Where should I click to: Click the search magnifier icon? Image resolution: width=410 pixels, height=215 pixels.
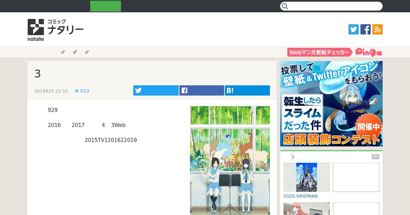coord(285,6)
